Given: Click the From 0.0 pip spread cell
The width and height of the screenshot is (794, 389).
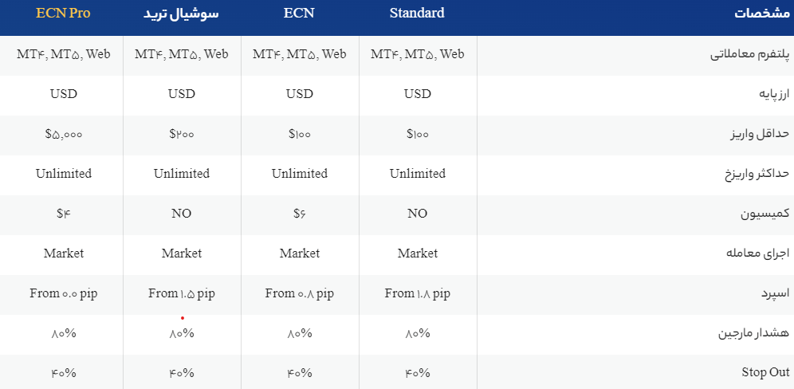Looking at the screenshot, I should click(x=64, y=293).
